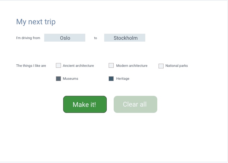Uncheck the Museums checkbox

(58, 79)
